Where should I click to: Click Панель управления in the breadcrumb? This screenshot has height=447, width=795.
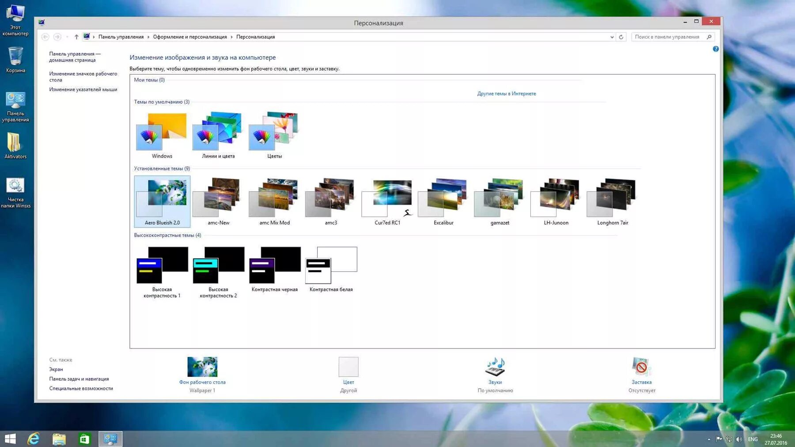pyautogui.click(x=121, y=37)
